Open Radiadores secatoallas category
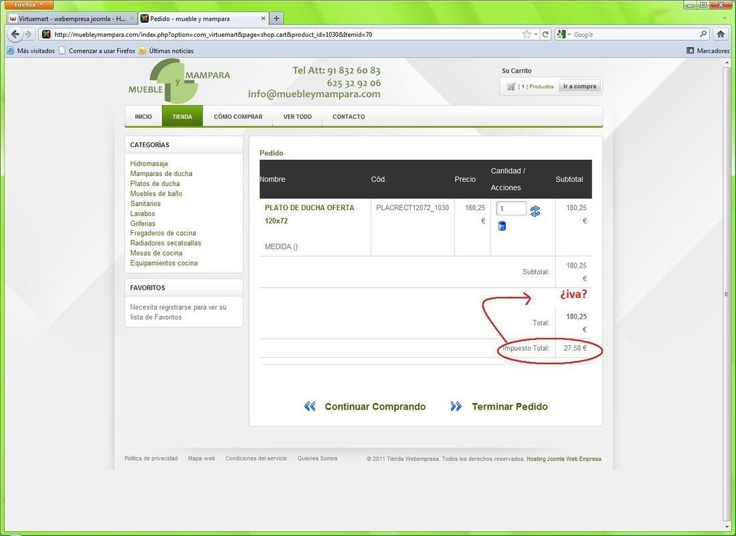Screen dimensions: 736x536 coord(166,243)
